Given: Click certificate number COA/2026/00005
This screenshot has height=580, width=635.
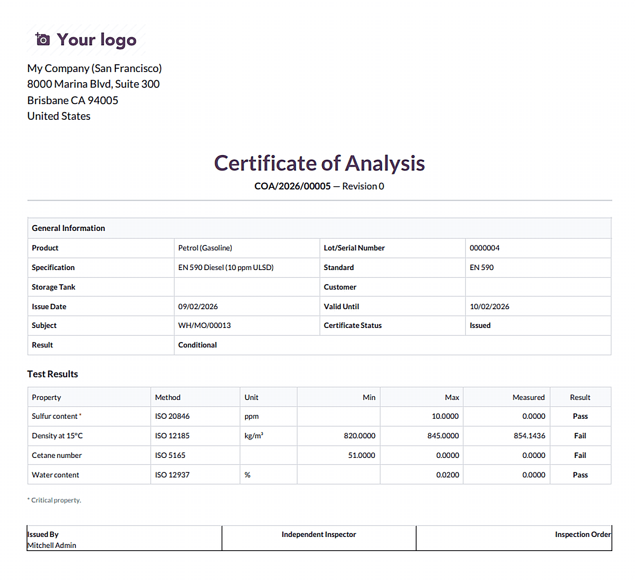Looking at the screenshot, I should coord(292,186).
